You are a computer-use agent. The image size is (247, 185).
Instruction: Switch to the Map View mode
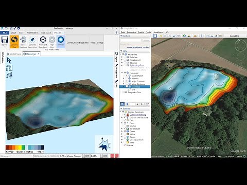[52, 42]
